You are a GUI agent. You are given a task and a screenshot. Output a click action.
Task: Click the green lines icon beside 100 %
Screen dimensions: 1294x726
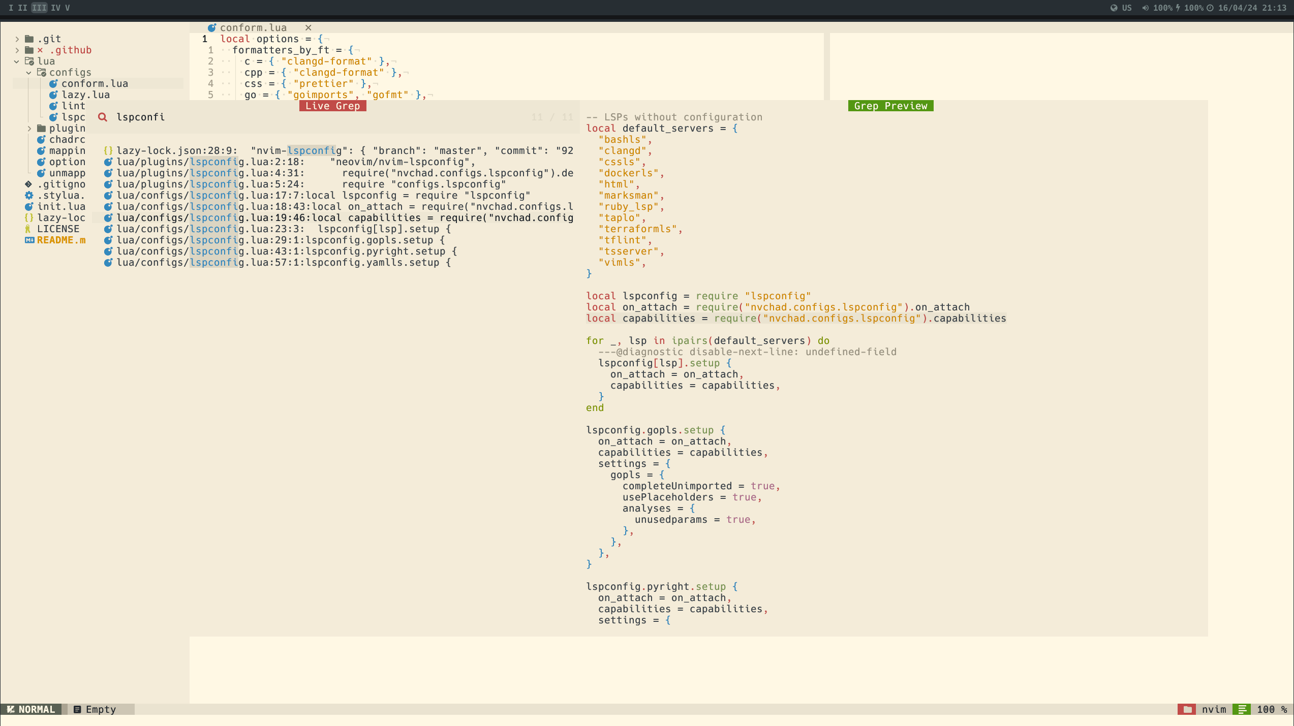(x=1242, y=710)
